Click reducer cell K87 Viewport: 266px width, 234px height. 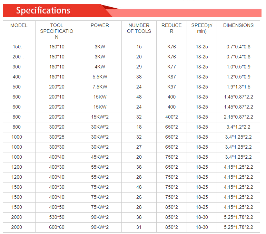click(171, 77)
